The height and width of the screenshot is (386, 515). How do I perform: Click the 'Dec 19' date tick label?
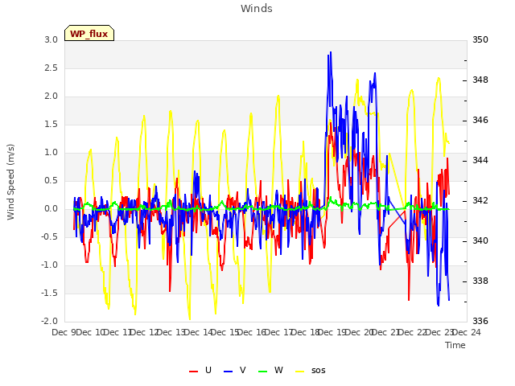tap(332, 333)
